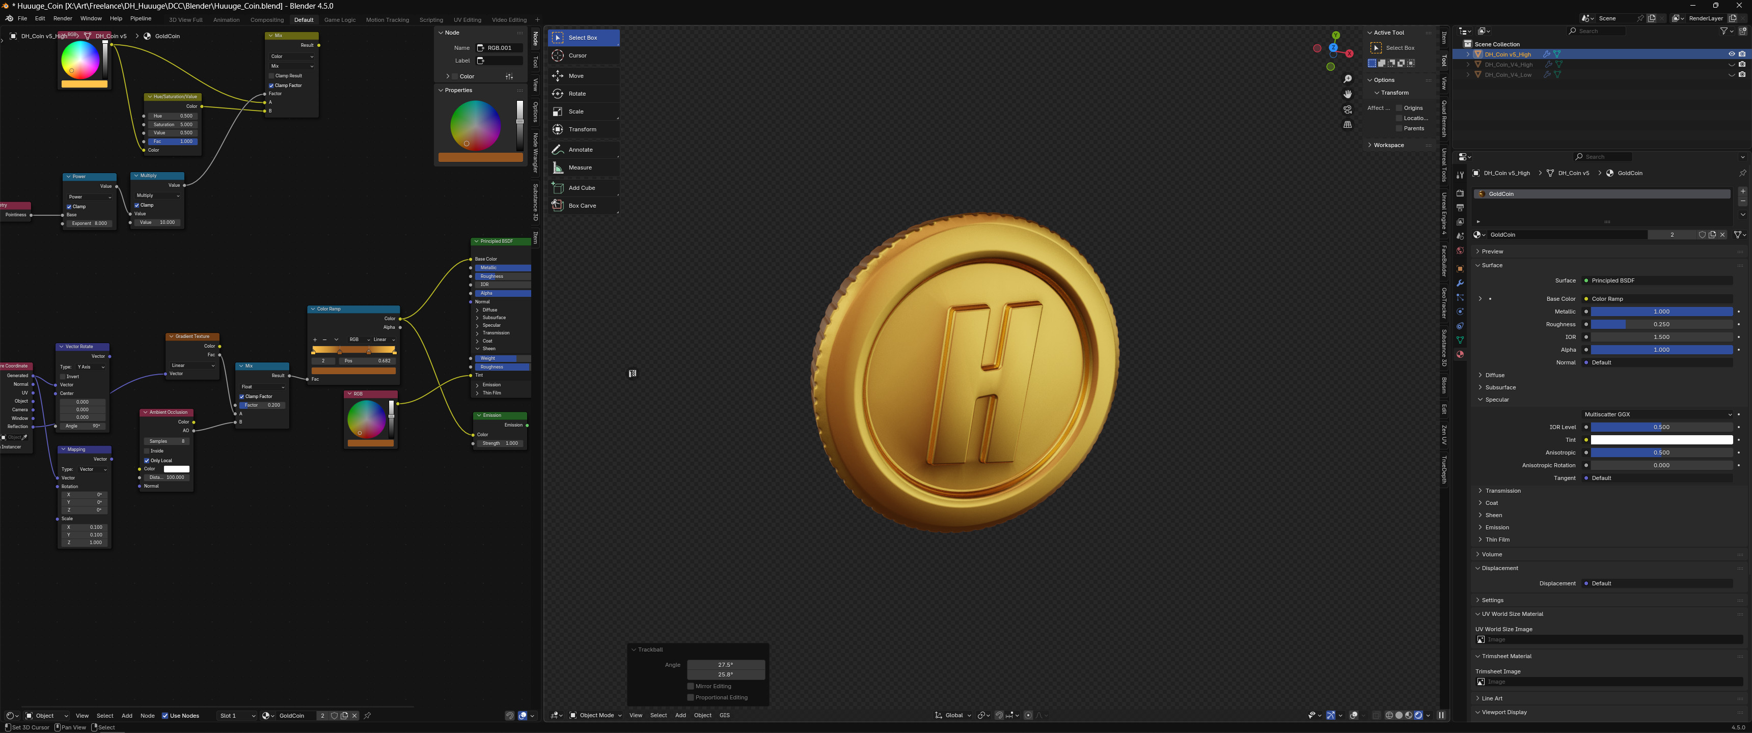Enable Mirror Editing checkbox
Screen dimensions: 1752x733
pyautogui.click(x=691, y=686)
